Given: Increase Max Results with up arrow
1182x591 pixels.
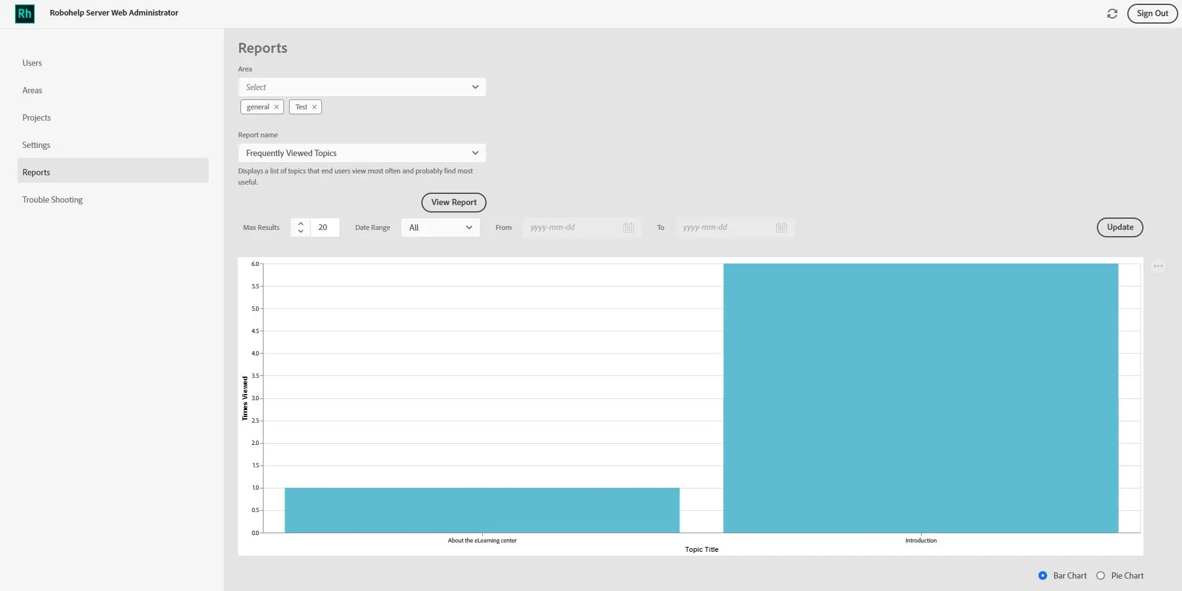Looking at the screenshot, I should tap(301, 223).
